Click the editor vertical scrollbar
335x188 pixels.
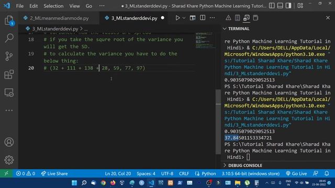[x=218, y=122]
